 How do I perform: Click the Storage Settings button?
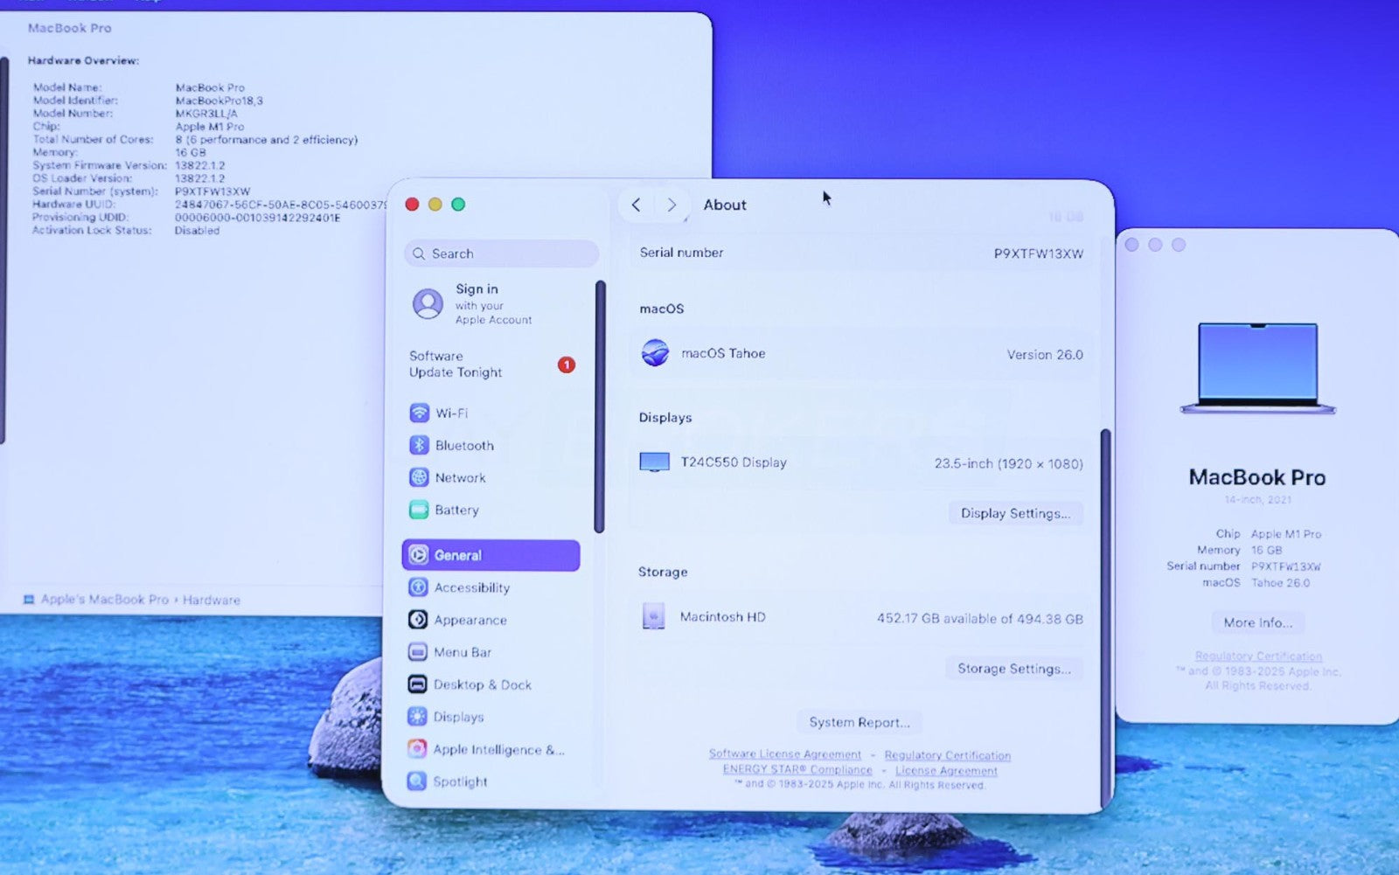click(x=1013, y=669)
